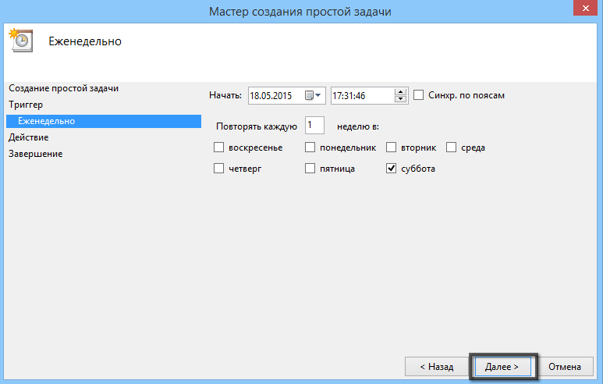Screen dimensions: 603x384
Task: Click the task scheduler clock icon
Action: 20,41
